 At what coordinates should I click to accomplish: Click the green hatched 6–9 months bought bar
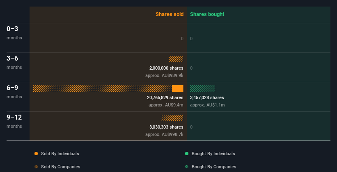203,88
